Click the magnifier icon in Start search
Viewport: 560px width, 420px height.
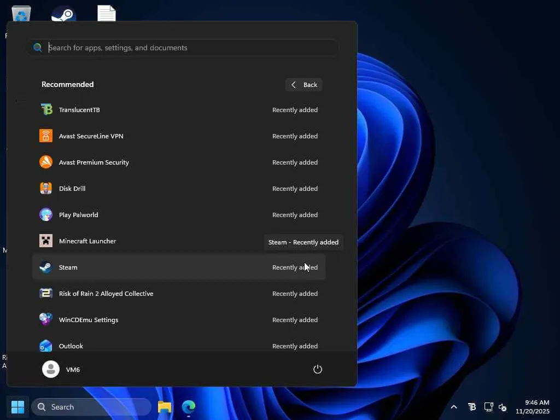coord(38,48)
